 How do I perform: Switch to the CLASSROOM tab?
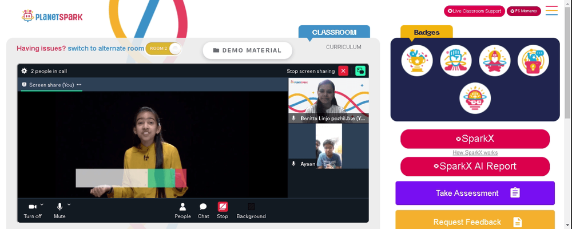coord(334,32)
